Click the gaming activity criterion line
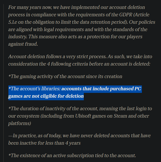Image resolution: width=161 pixels, height=162 pixels. [x=65, y=76]
